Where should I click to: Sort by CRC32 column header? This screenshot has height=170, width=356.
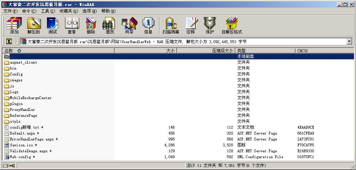(x=324, y=51)
